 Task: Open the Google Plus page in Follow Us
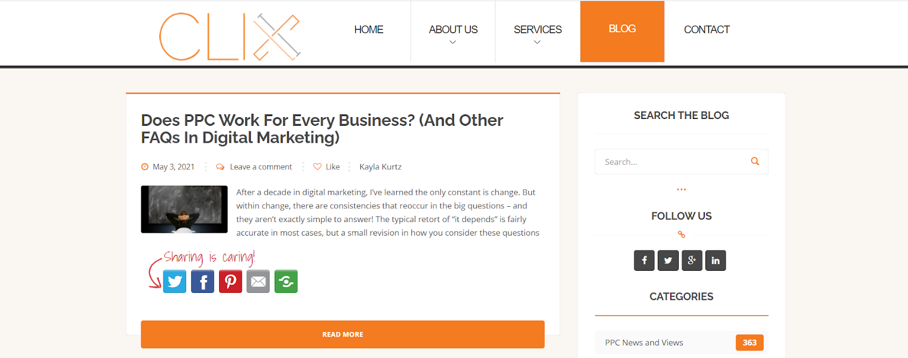click(x=692, y=261)
